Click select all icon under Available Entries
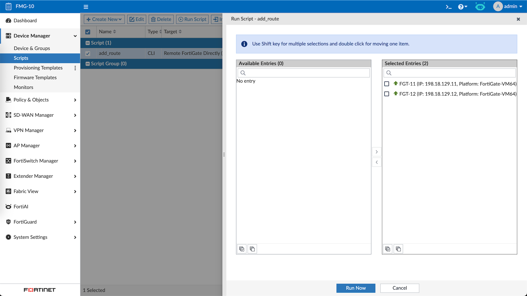The height and width of the screenshot is (296, 527). [x=242, y=249]
